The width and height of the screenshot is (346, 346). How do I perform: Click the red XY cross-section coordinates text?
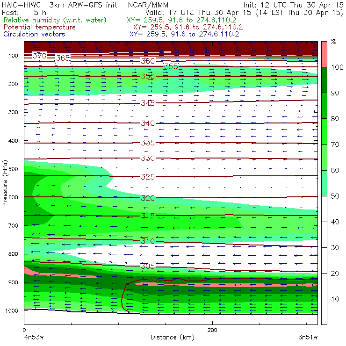pos(188,27)
